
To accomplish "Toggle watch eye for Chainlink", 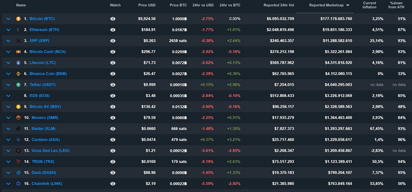I will click(113, 183).
